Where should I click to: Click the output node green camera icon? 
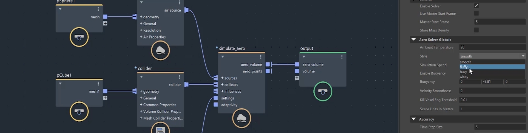point(323,91)
